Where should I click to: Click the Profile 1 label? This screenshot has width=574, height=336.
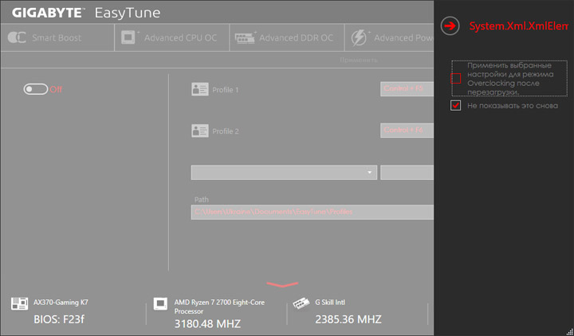click(226, 90)
